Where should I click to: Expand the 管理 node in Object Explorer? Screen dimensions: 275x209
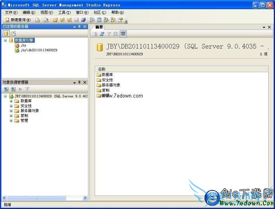[11, 121]
